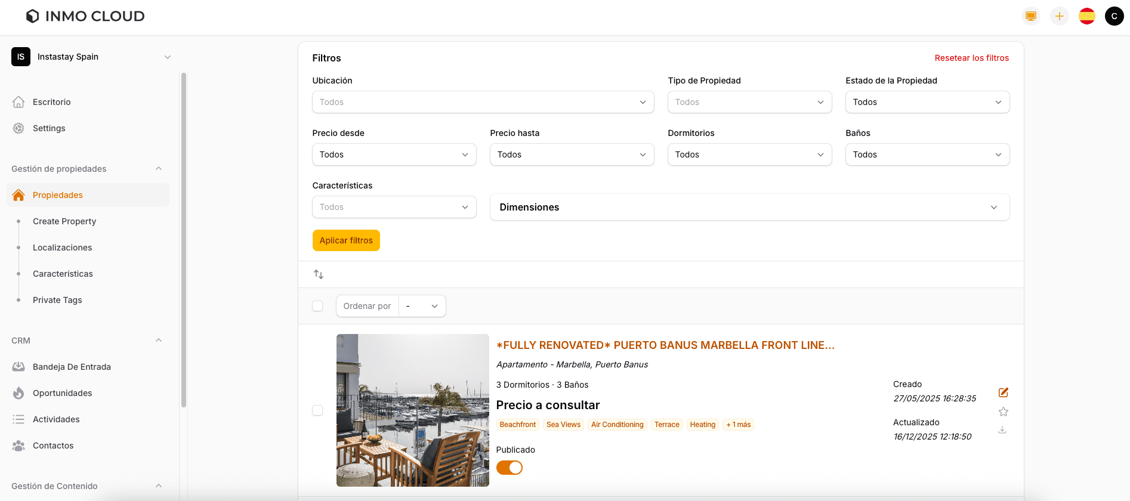
Task: Click the sort arrows icon
Action: coord(319,274)
